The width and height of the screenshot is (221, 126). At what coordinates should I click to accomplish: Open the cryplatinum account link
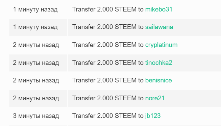[161, 45]
